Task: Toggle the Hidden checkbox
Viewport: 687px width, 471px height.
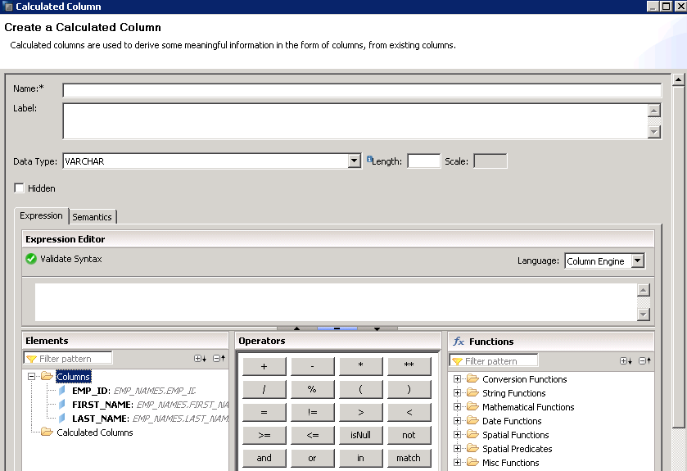Action: [x=19, y=188]
